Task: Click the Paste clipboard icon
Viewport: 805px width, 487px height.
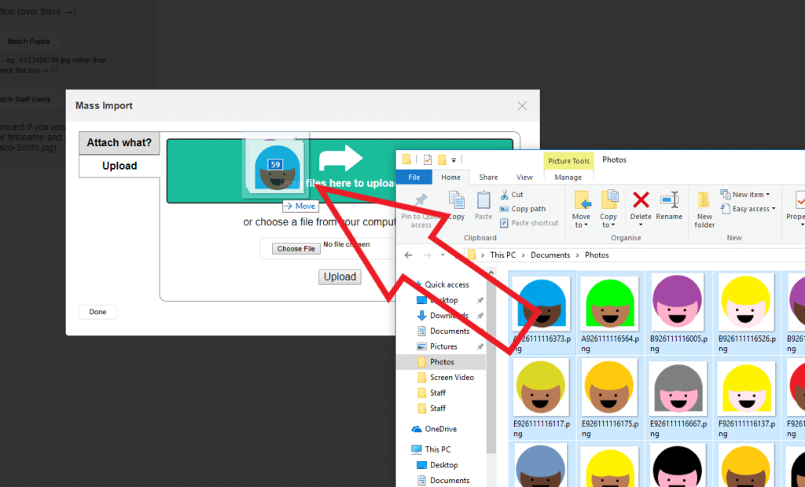Action: [x=483, y=200]
